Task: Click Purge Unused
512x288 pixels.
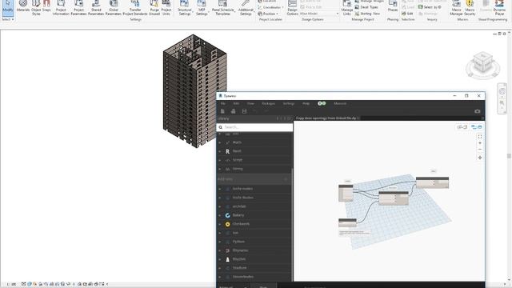Action: [x=154, y=7]
